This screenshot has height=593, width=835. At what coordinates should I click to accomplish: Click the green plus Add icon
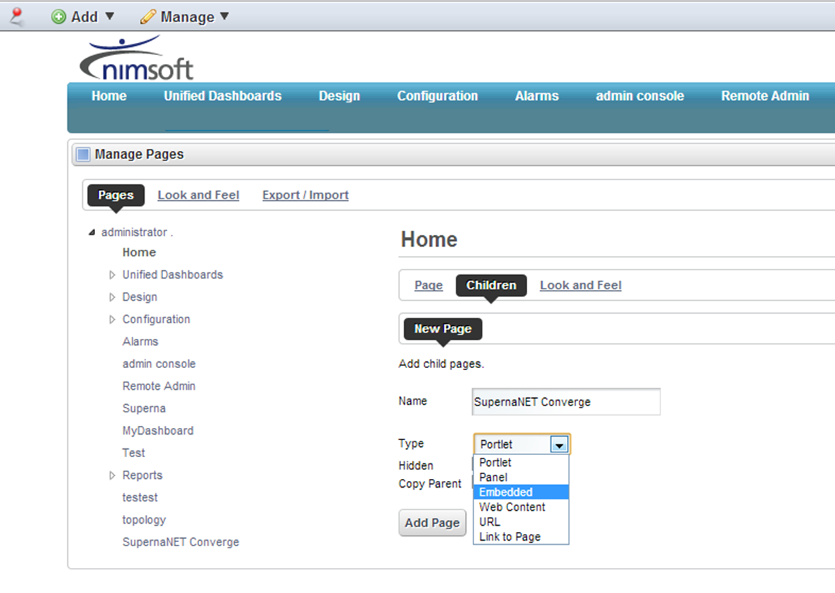point(59,17)
